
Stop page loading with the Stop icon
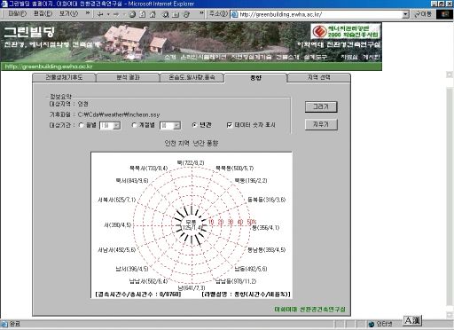pyautogui.click(x=132, y=14)
